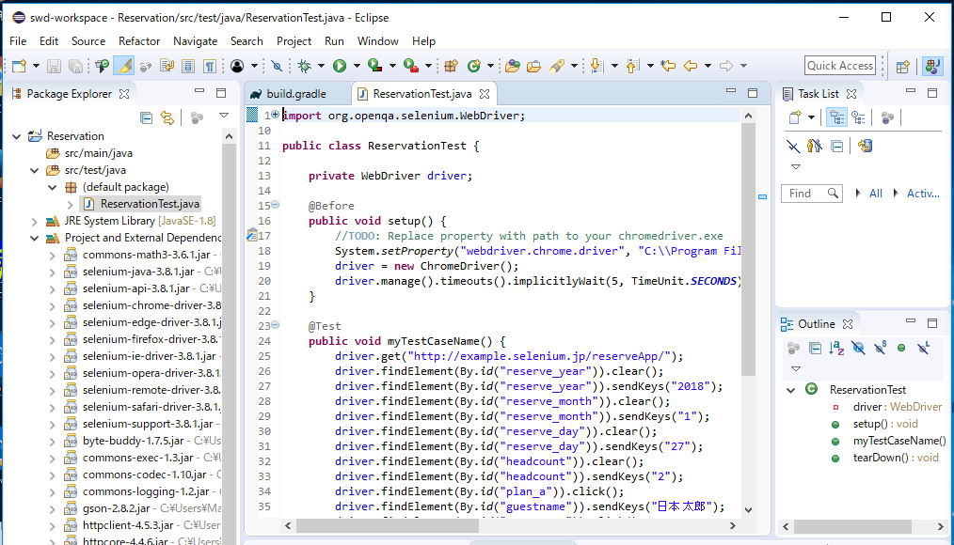The image size is (954, 545).
Task: Jump to Last Edit Location
Action: coord(668,66)
